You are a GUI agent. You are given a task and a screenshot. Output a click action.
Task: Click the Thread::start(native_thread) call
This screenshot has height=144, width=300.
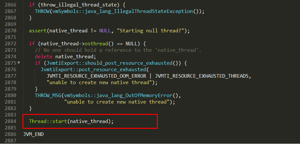(x=71, y=121)
